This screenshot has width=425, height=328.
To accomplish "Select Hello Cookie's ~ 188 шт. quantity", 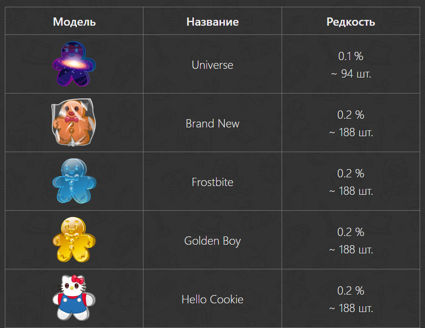I will click(351, 308).
